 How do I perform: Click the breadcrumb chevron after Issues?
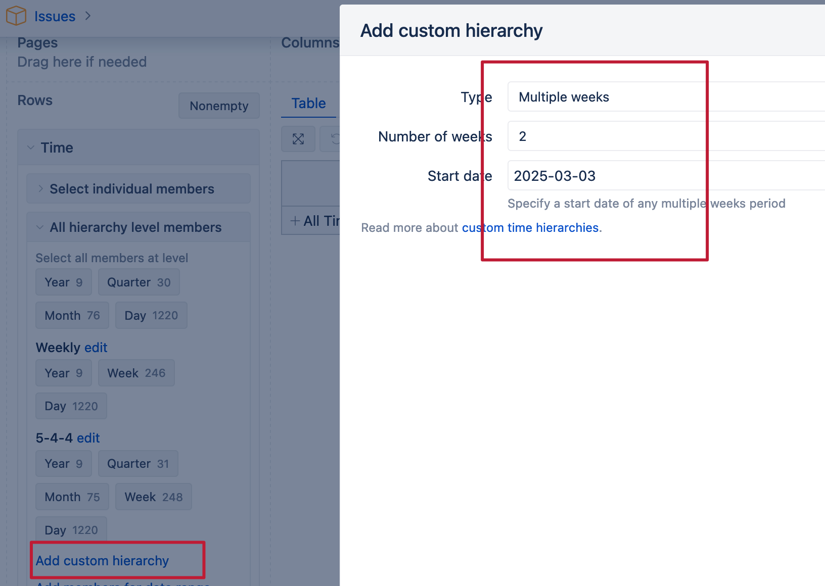tap(88, 16)
